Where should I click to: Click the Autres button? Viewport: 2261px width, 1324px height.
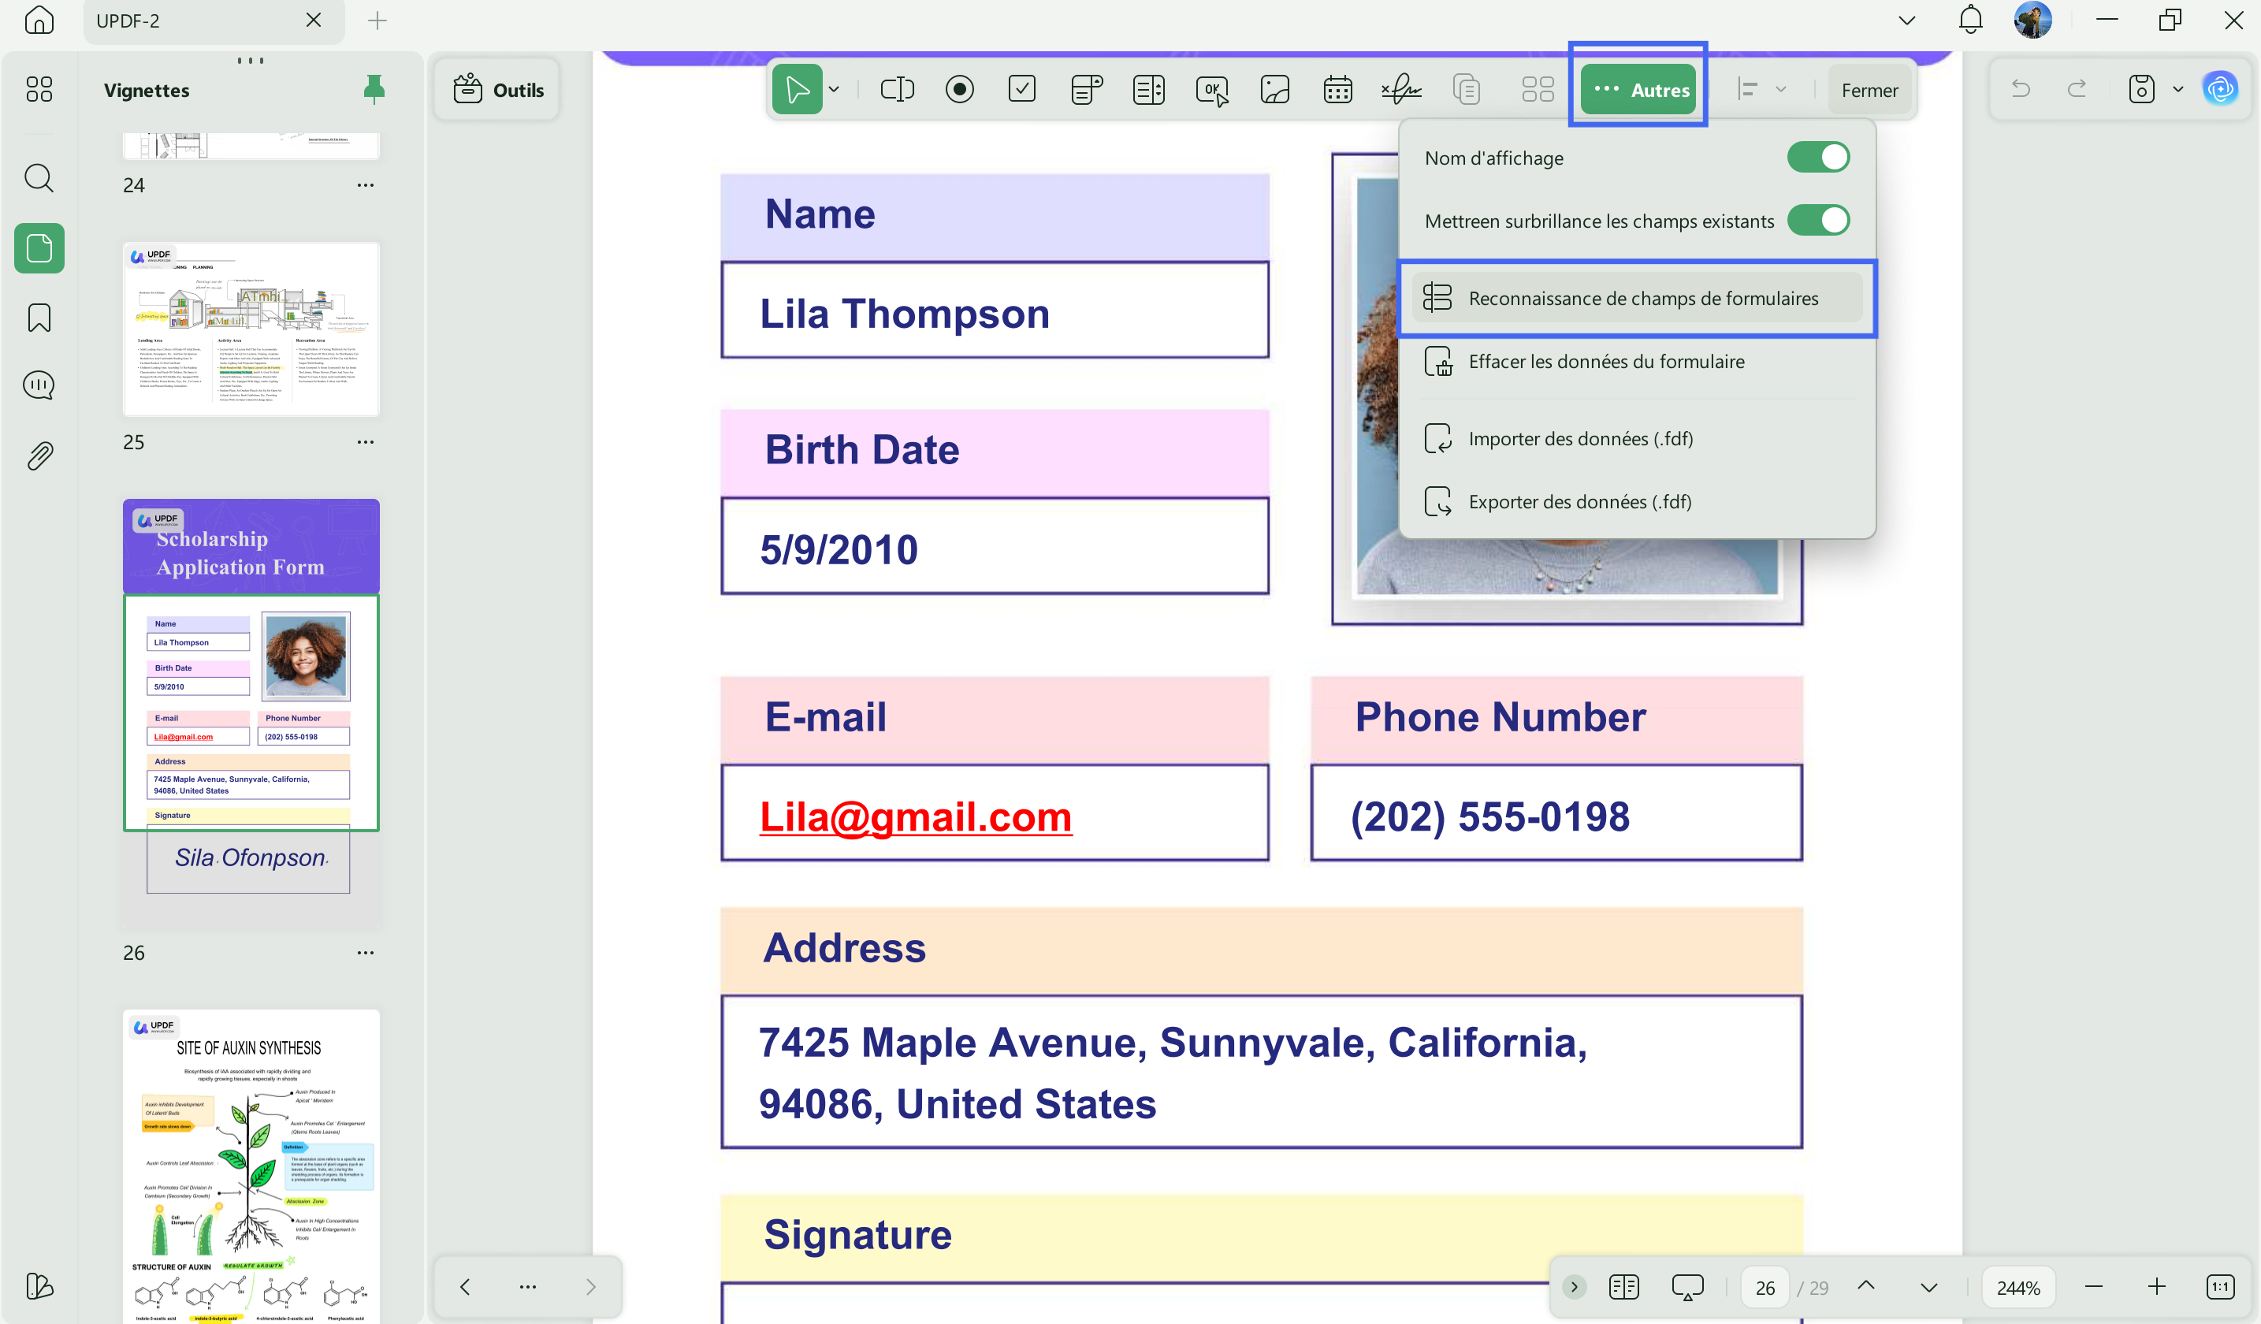coord(1638,89)
